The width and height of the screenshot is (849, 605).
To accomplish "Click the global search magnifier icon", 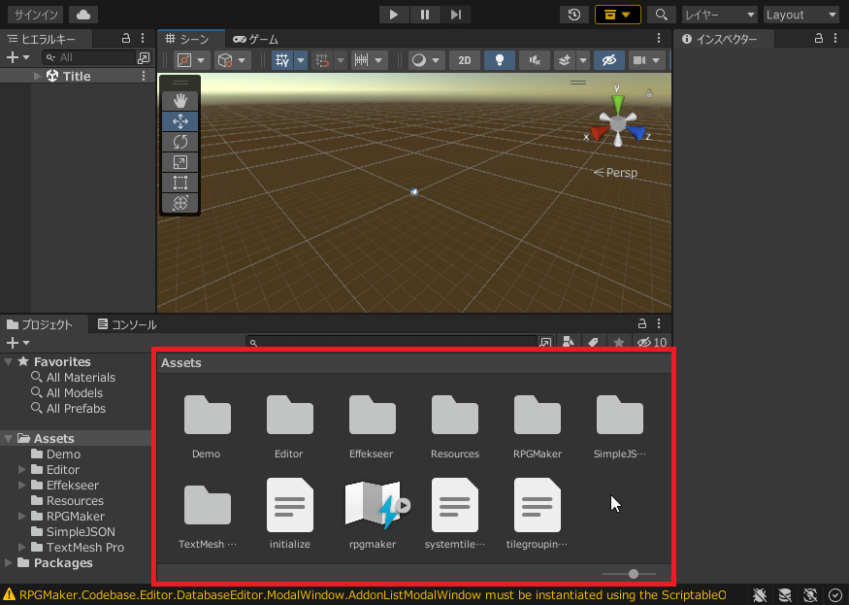I will [661, 15].
